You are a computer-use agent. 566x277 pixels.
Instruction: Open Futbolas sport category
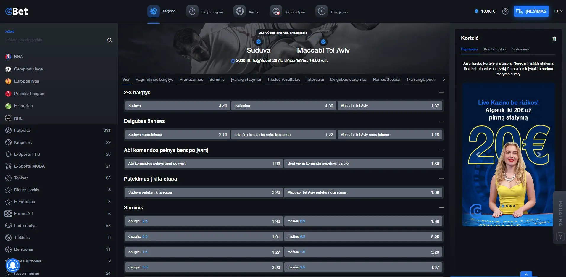pyautogui.click(x=22, y=130)
